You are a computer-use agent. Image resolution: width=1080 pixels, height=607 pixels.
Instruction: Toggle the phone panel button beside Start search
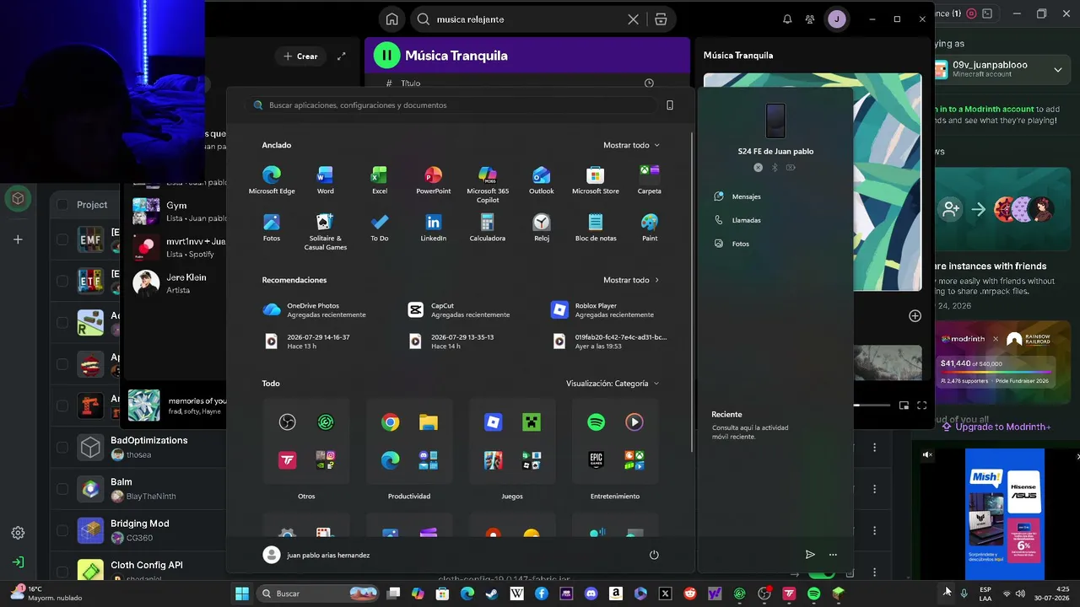pos(670,105)
